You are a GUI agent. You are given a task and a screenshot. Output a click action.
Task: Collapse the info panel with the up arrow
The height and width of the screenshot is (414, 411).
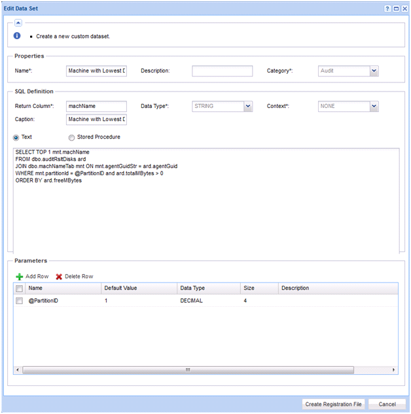[18, 22]
